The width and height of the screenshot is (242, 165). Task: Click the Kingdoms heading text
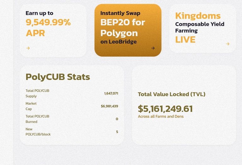tap(198, 16)
